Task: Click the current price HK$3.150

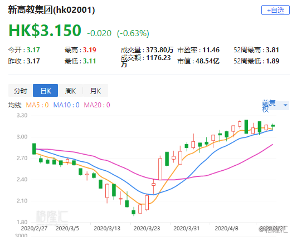Action: 45,30
